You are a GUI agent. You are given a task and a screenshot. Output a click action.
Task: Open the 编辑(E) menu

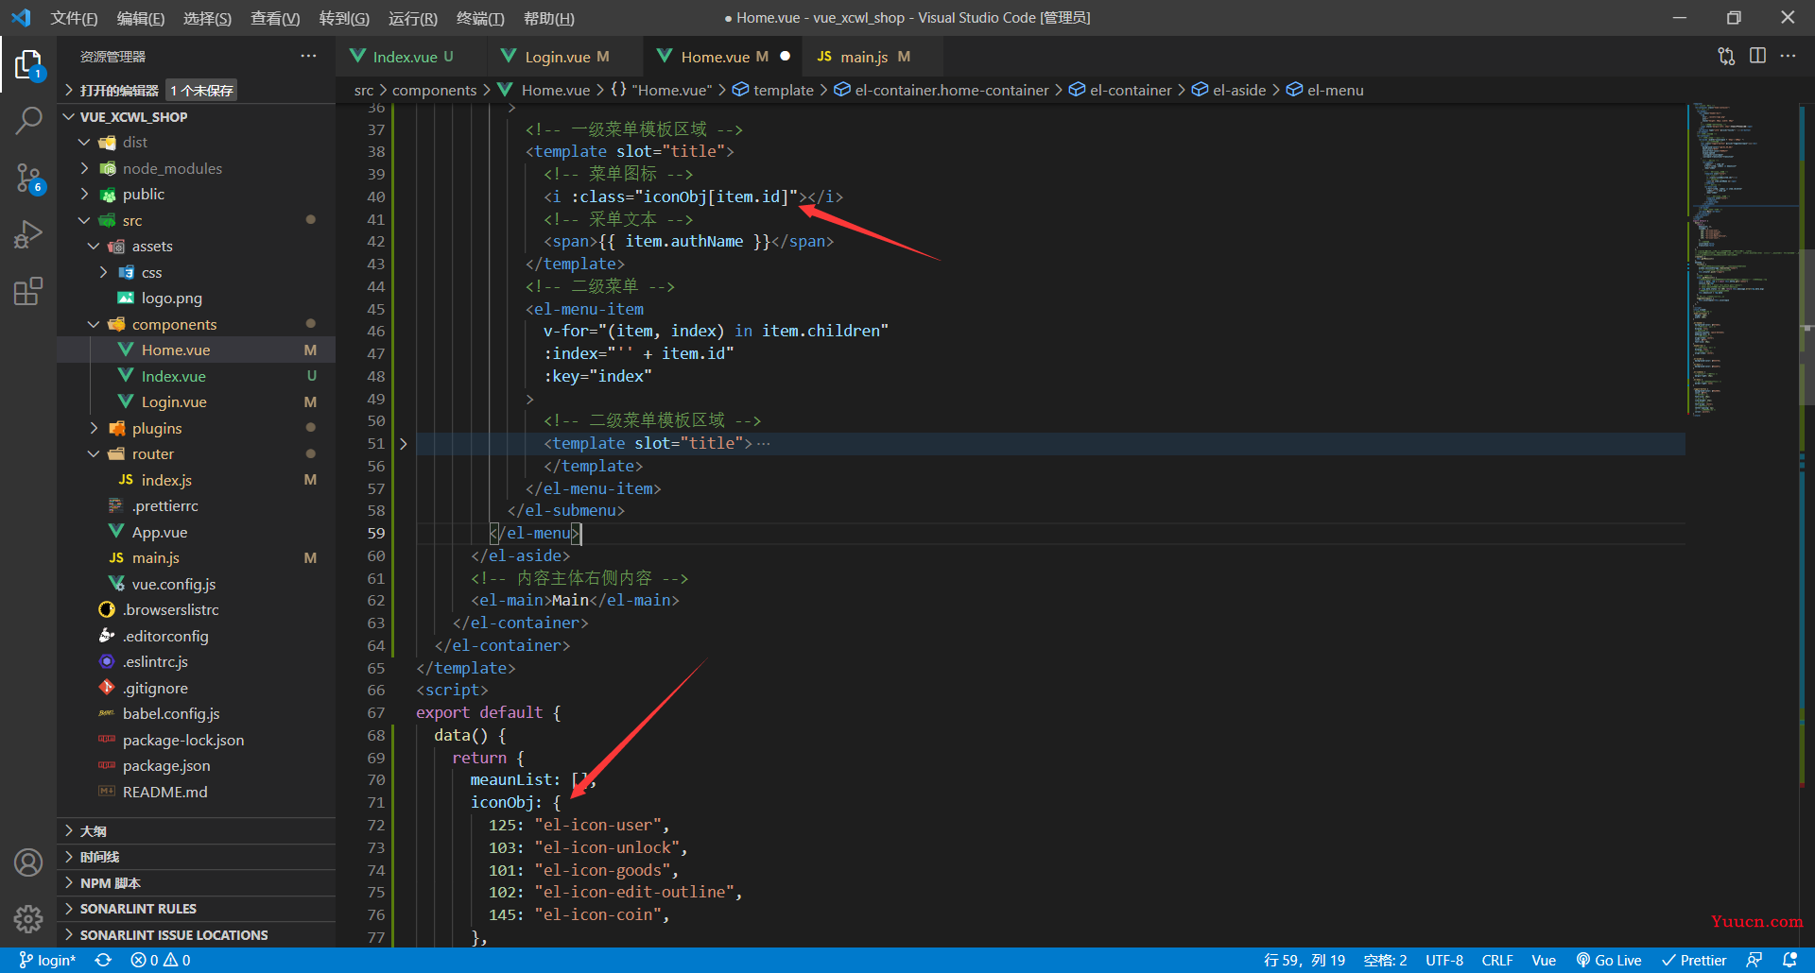pyautogui.click(x=141, y=18)
